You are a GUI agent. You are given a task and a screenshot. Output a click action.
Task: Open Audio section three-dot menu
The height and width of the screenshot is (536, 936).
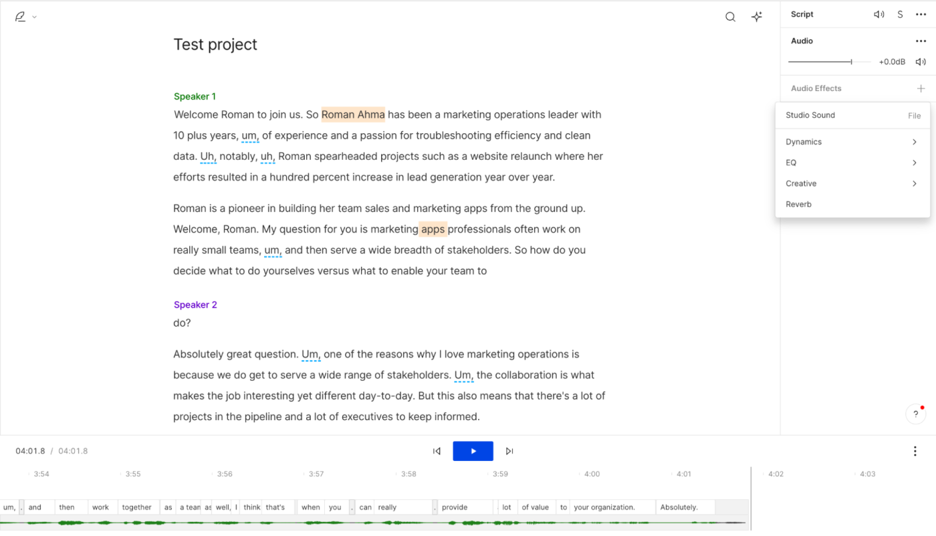(921, 41)
